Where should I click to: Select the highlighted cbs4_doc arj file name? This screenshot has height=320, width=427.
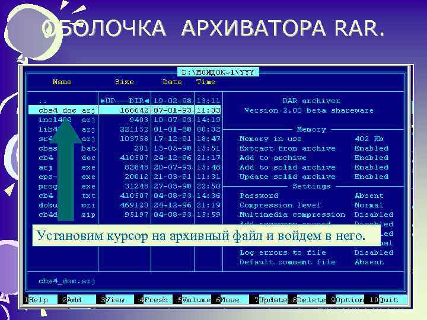click(x=66, y=110)
